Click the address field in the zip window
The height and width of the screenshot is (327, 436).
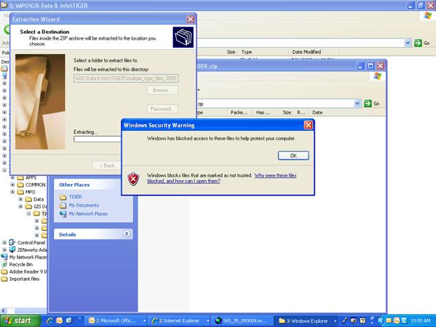tap(275, 103)
